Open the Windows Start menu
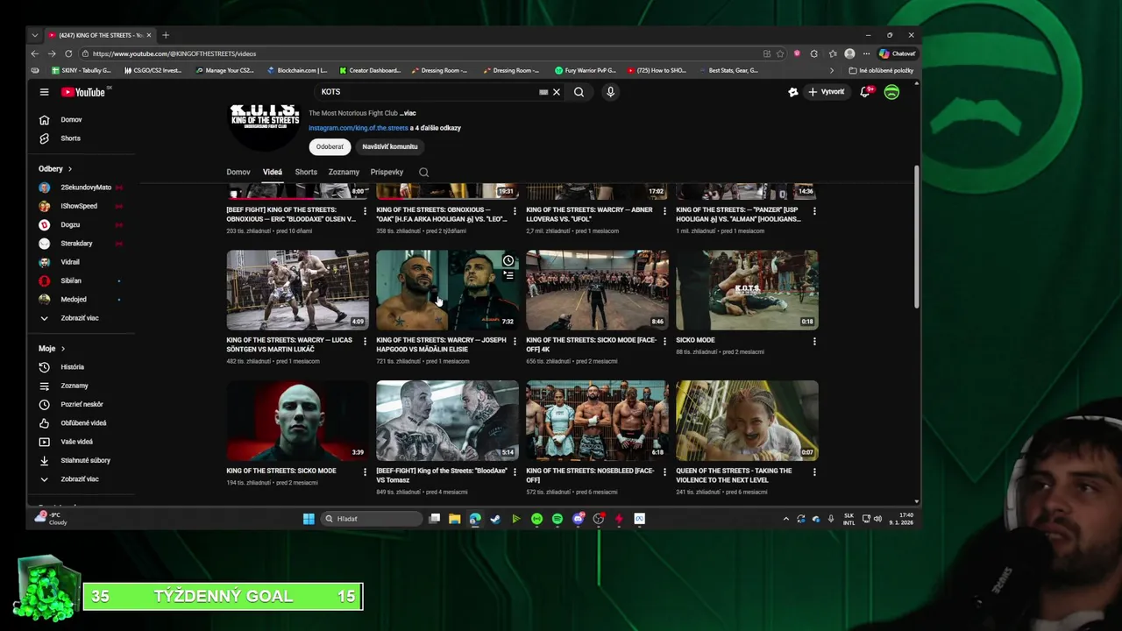Viewport: 1122px width, 631px height. tap(309, 519)
